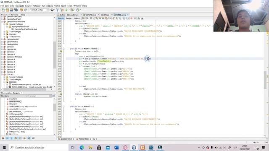This screenshot has height=151, width=269.
Task: Select Insertar() in Navigator members
Action: (13, 99)
